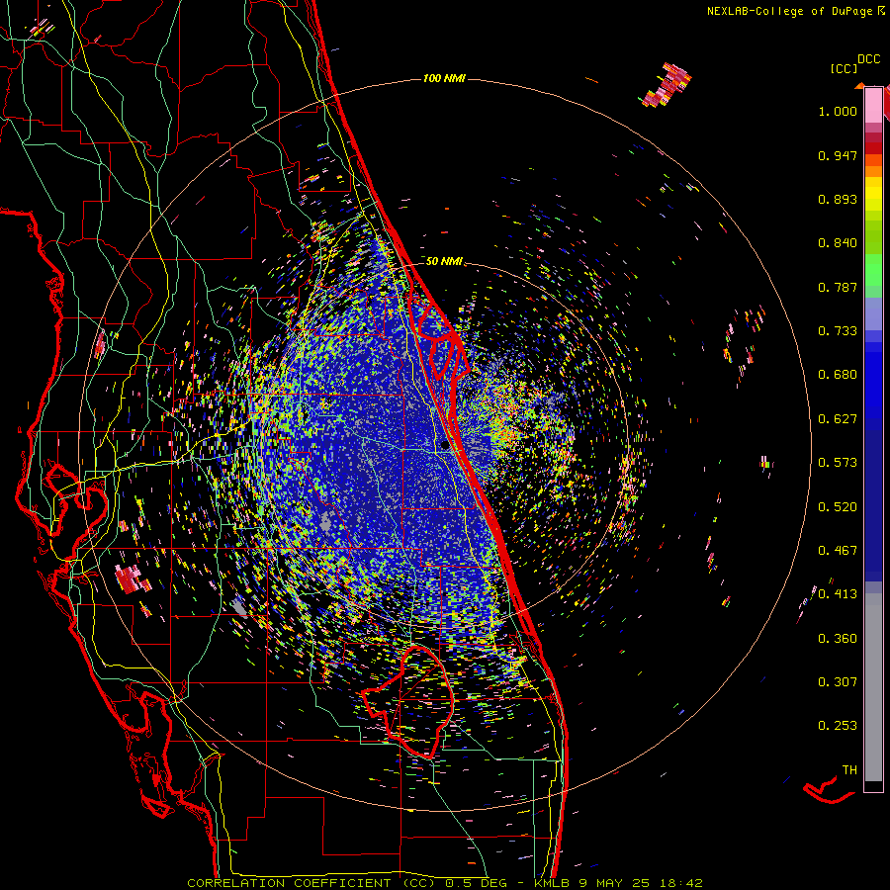The width and height of the screenshot is (890, 890).
Task: Click the KMLB radar site black dot
Action: tap(444, 446)
